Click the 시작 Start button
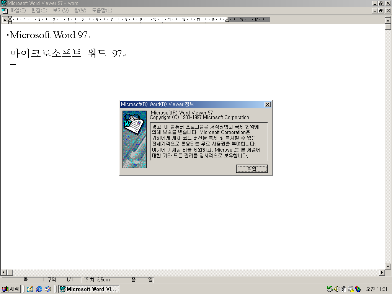Image resolution: width=392 pixels, height=294 pixels. [x=10, y=289]
